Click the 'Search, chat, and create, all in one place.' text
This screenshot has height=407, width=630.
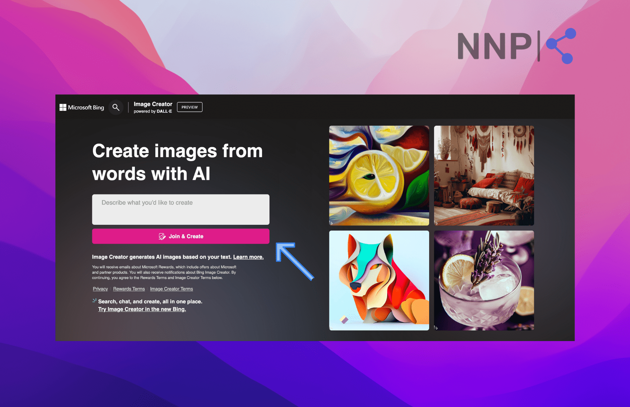[150, 302]
